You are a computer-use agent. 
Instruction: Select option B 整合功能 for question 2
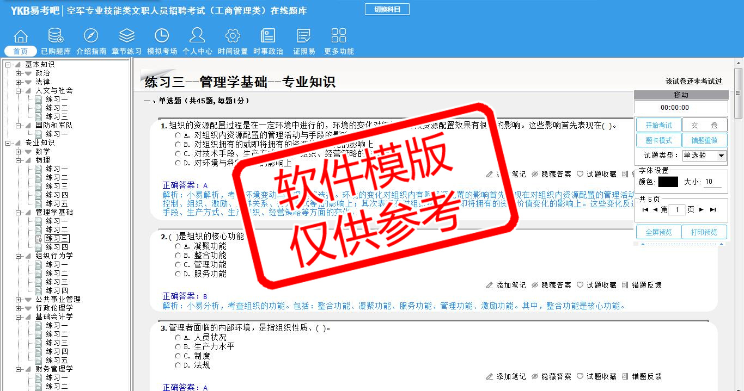(178, 256)
